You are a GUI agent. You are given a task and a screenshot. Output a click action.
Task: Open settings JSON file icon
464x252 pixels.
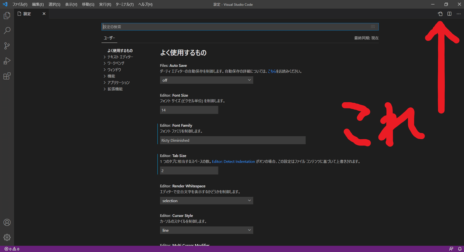(x=440, y=14)
